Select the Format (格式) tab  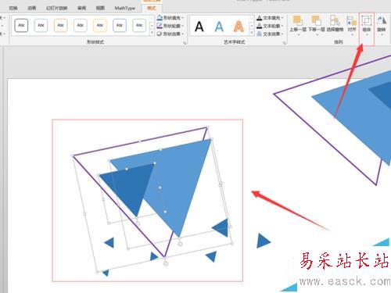(x=152, y=8)
